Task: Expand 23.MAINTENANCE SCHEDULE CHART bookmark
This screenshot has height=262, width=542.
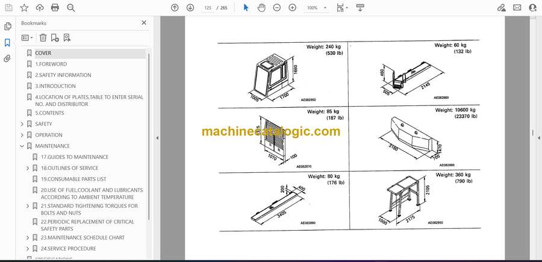Action: (x=28, y=238)
